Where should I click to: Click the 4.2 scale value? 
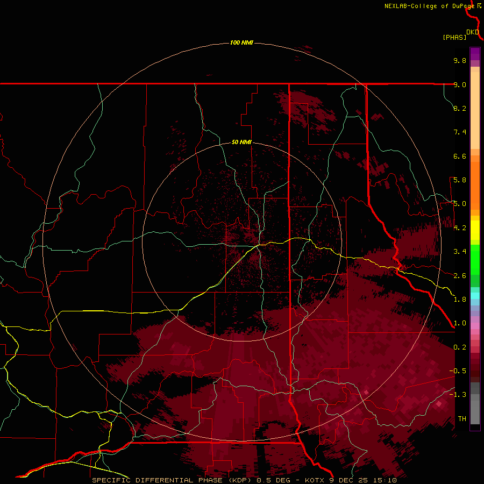coord(460,228)
